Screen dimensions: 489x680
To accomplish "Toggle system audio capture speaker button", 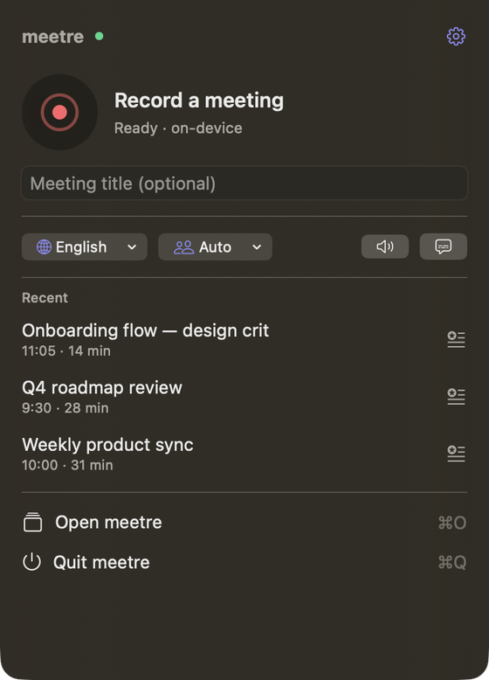I will tap(385, 246).
